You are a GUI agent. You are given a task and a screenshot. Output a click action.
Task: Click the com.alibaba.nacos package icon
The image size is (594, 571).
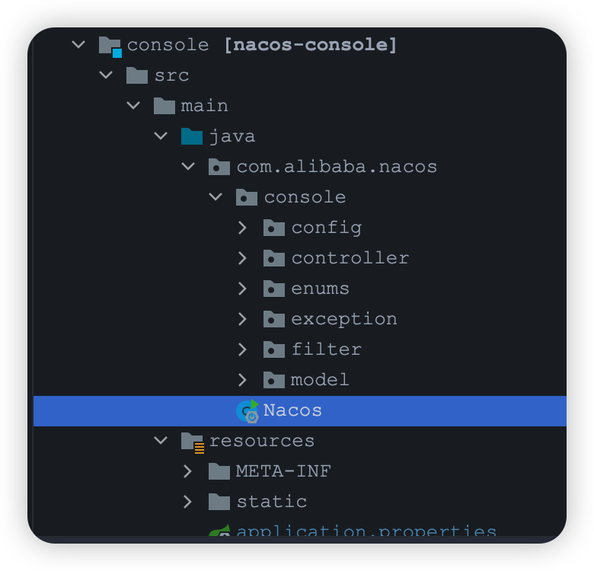tap(219, 167)
